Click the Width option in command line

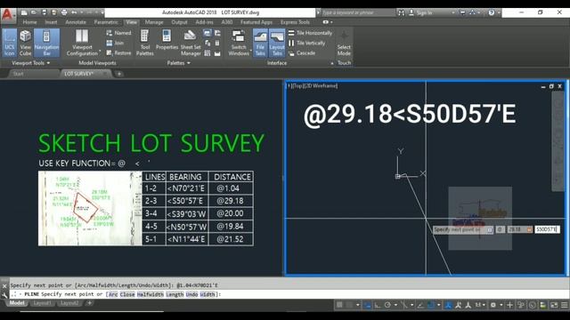click(x=208, y=294)
